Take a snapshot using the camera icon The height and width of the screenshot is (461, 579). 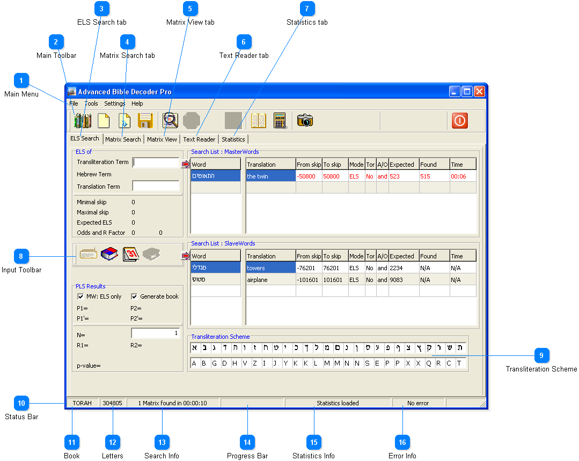coord(304,121)
